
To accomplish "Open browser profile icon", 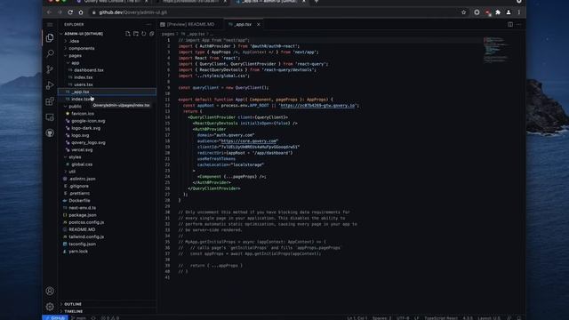I will tap(509, 12).
